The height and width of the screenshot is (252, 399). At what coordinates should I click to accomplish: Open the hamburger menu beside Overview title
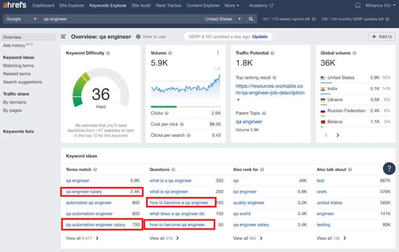tap(64, 37)
